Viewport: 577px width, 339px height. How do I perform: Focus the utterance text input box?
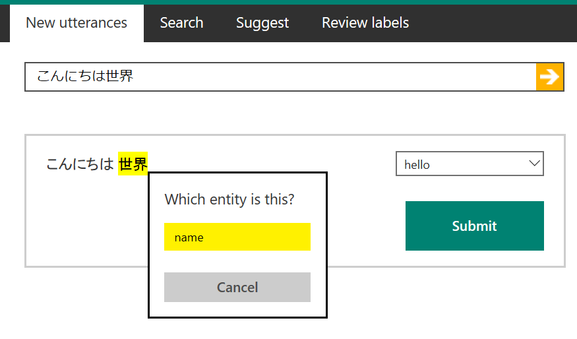click(x=280, y=77)
